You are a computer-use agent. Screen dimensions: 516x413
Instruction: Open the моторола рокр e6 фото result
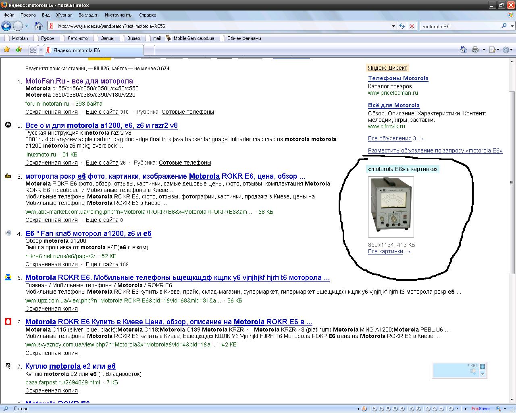point(165,176)
